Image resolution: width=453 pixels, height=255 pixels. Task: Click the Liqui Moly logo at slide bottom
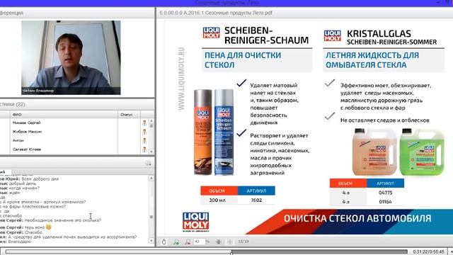point(195,222)
